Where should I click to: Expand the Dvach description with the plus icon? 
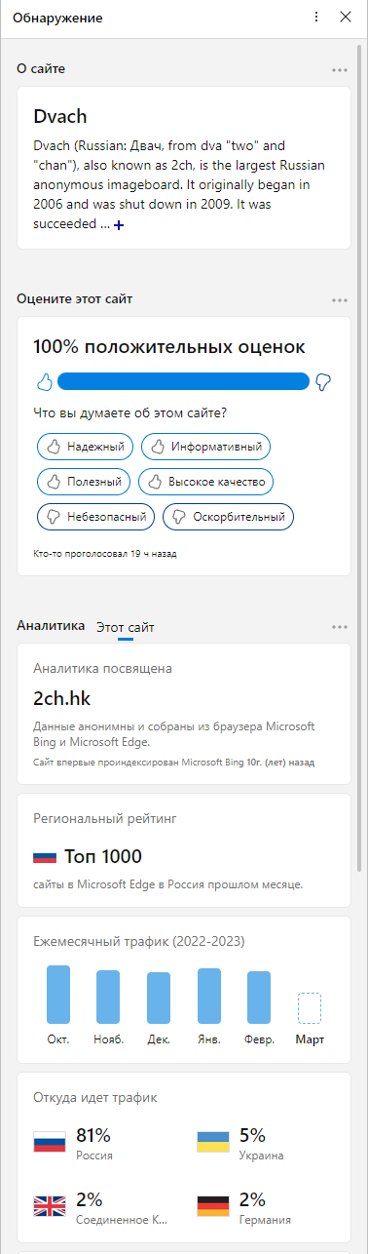(119, 225)
